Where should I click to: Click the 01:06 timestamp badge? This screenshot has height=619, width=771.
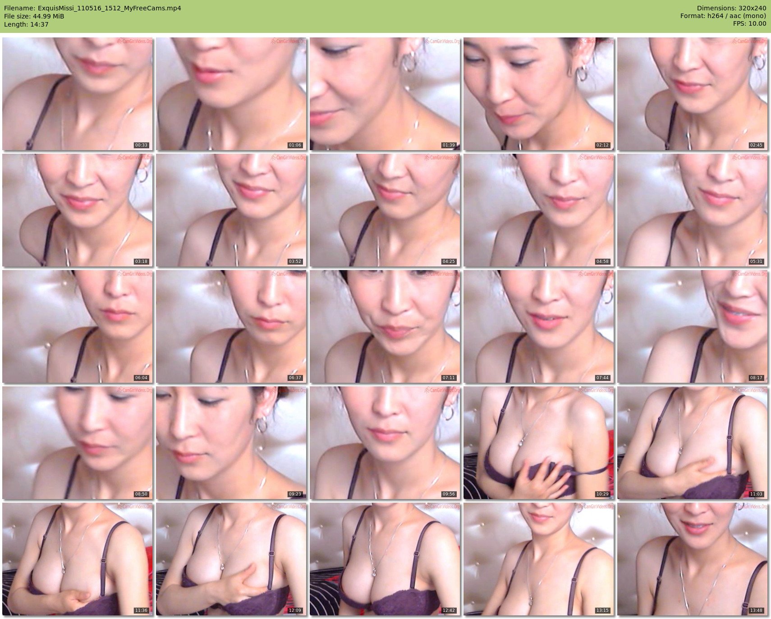click(x=295, y=145)
